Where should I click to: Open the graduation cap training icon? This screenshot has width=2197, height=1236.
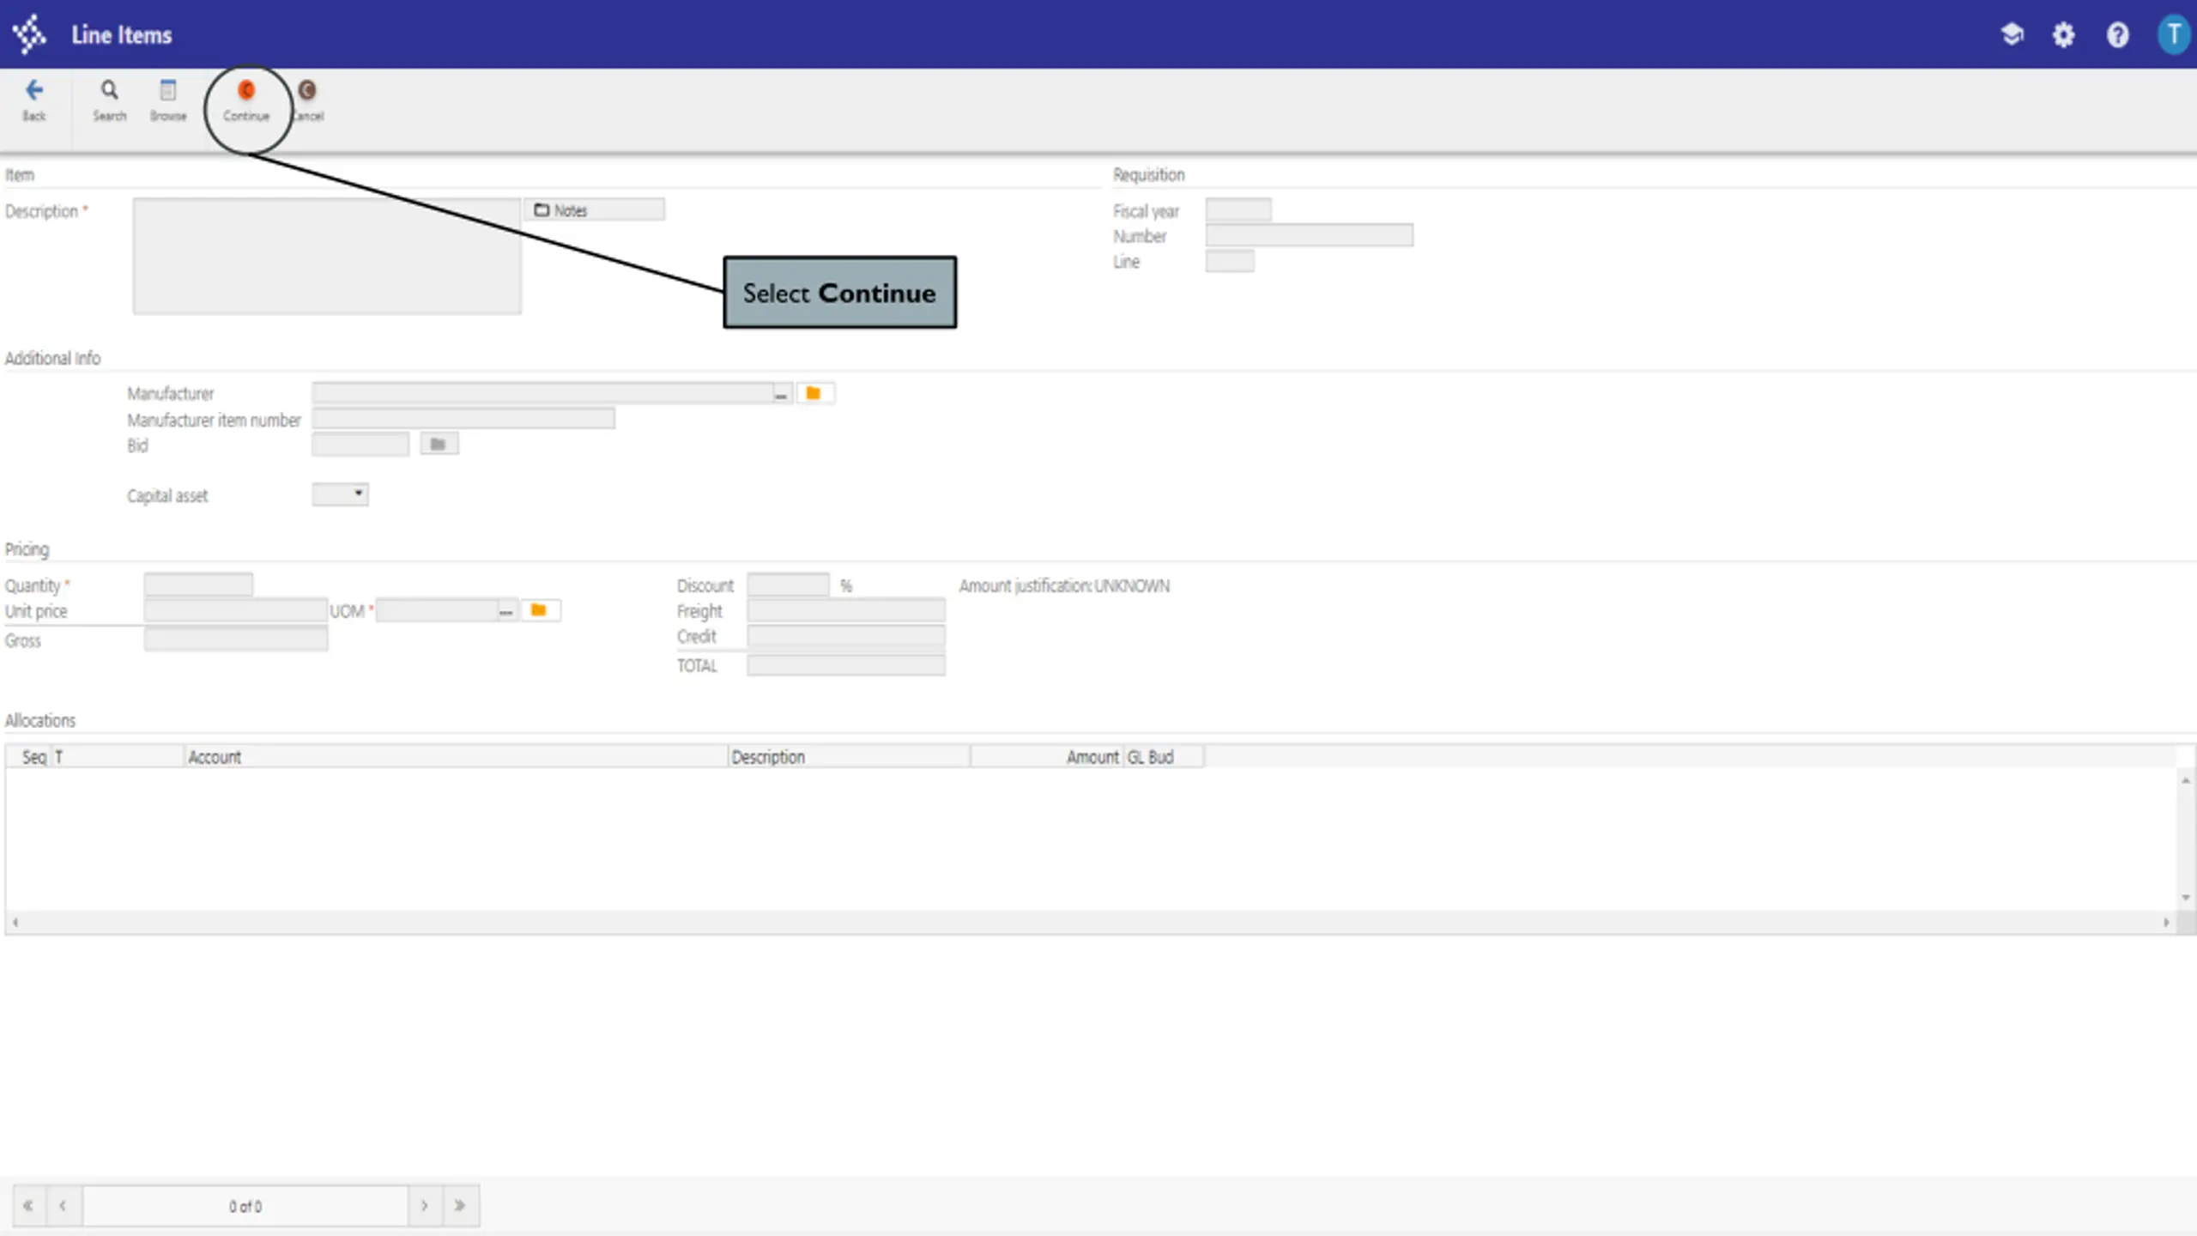click(2012, 34)
